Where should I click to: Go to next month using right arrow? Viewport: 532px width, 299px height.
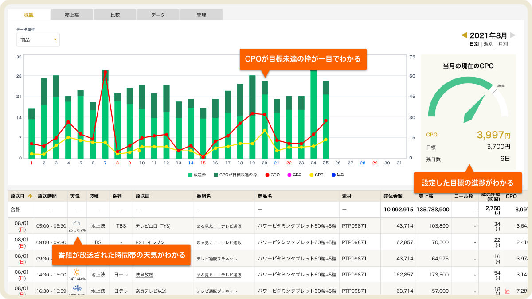[x=512, y=35]
